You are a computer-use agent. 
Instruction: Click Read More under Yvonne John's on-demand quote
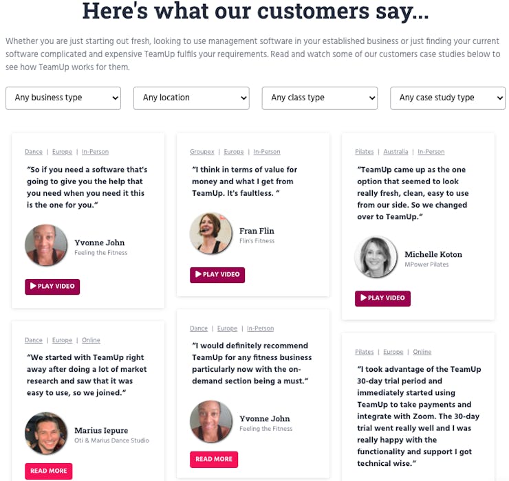pos(214,459)
